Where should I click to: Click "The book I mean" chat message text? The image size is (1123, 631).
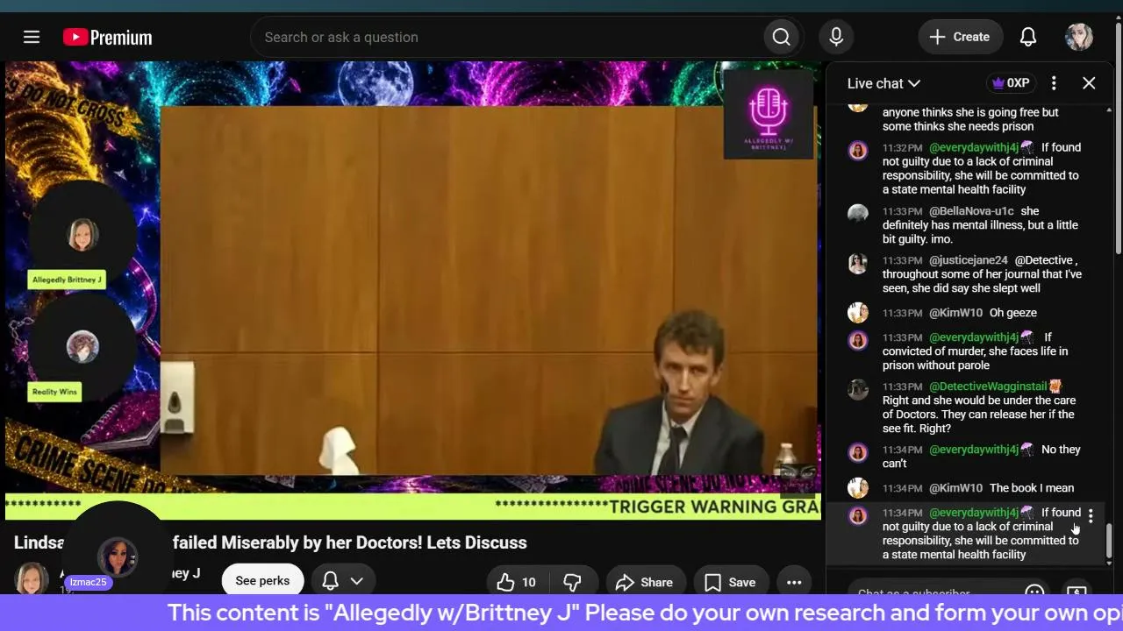(x=1032, y=488)
